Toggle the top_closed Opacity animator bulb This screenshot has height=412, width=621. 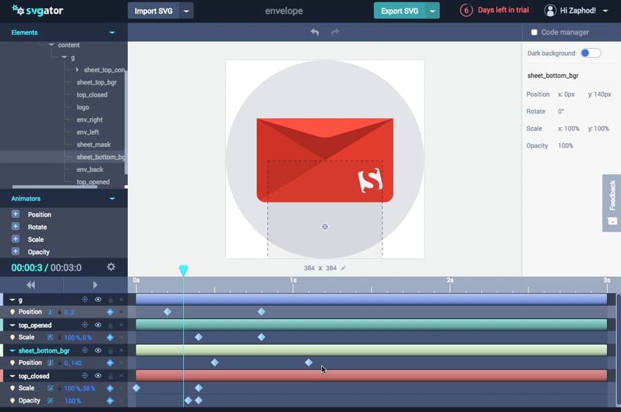(x=12, y=401)
